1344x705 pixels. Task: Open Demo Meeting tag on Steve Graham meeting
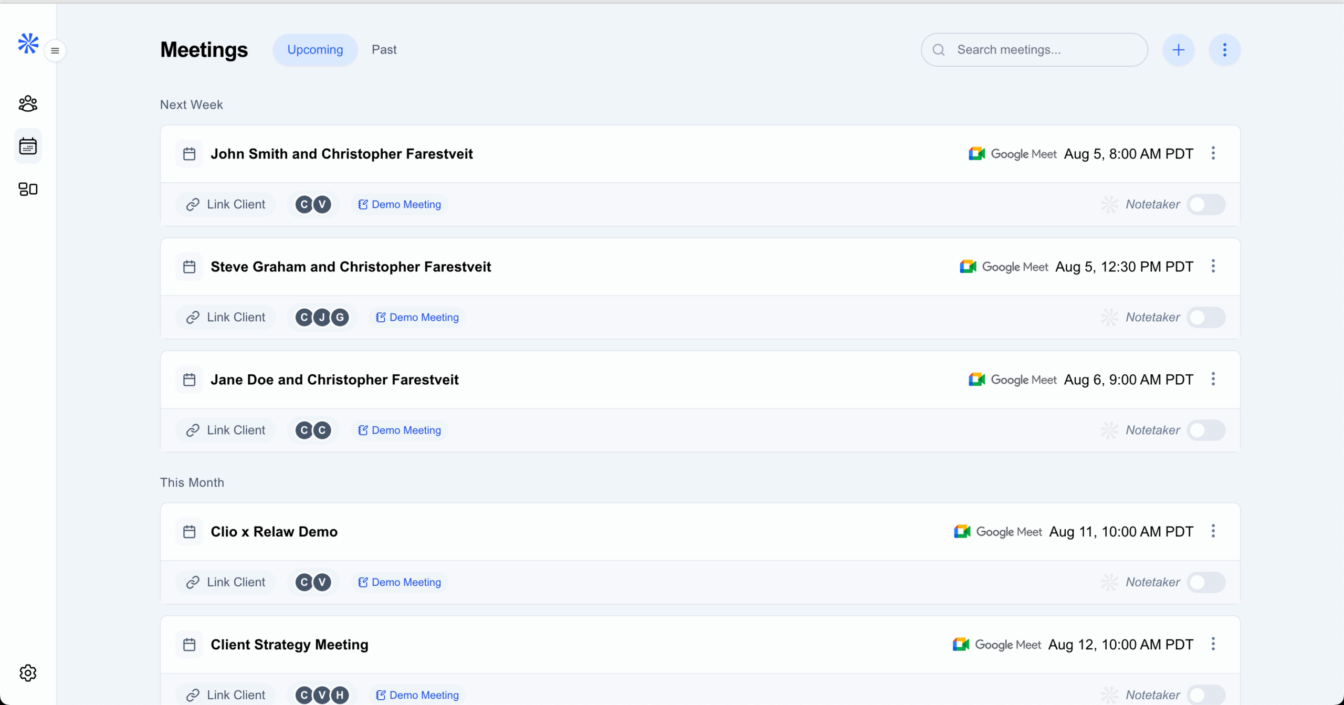click(417, 317)
